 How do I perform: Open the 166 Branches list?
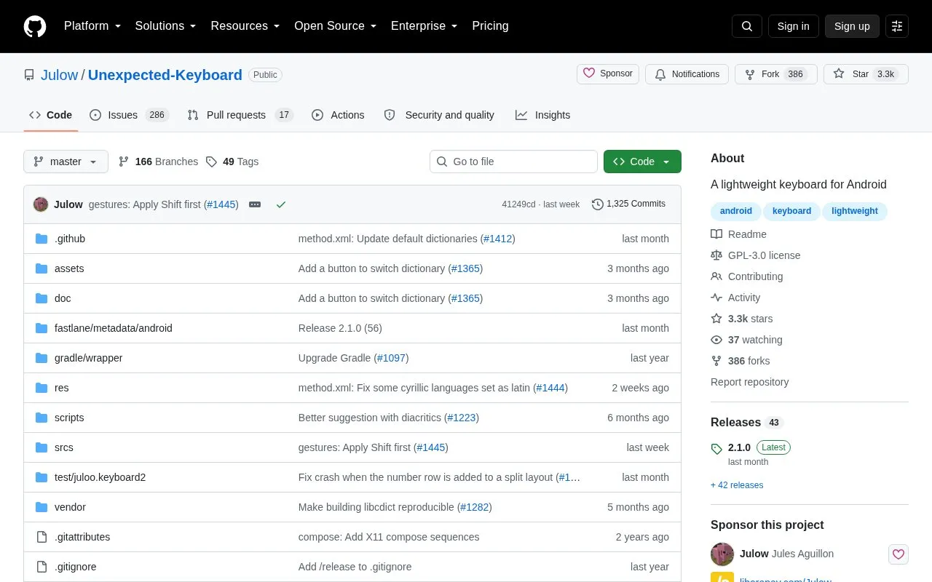158,162
